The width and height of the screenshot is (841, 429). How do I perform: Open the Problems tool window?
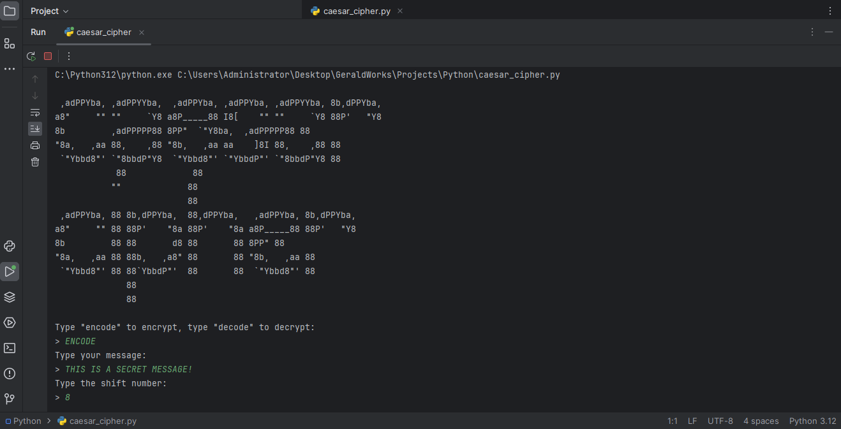[10, 374]
